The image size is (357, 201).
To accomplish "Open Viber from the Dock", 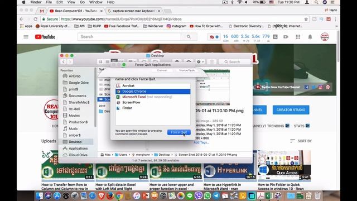I will (199, 195).
